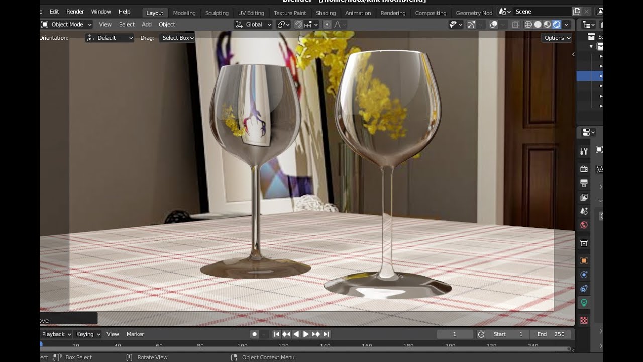
Task: Switch to the Sculpting workspace tab
Action: click(217, 13)
